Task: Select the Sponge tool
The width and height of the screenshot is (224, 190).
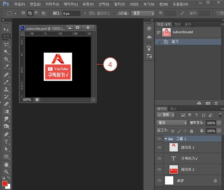Action: [6, 126]
